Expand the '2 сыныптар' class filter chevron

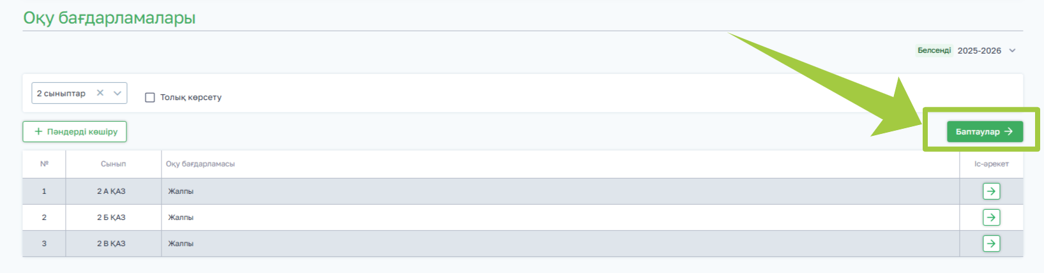117,93
